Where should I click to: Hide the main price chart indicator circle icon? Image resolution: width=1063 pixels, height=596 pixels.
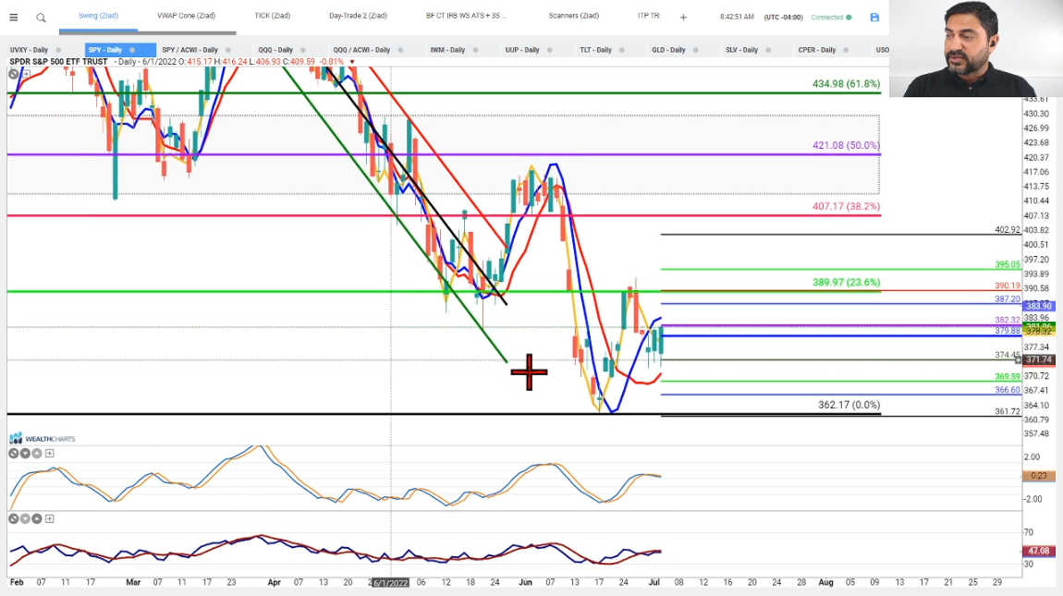(x=14, y=73)
